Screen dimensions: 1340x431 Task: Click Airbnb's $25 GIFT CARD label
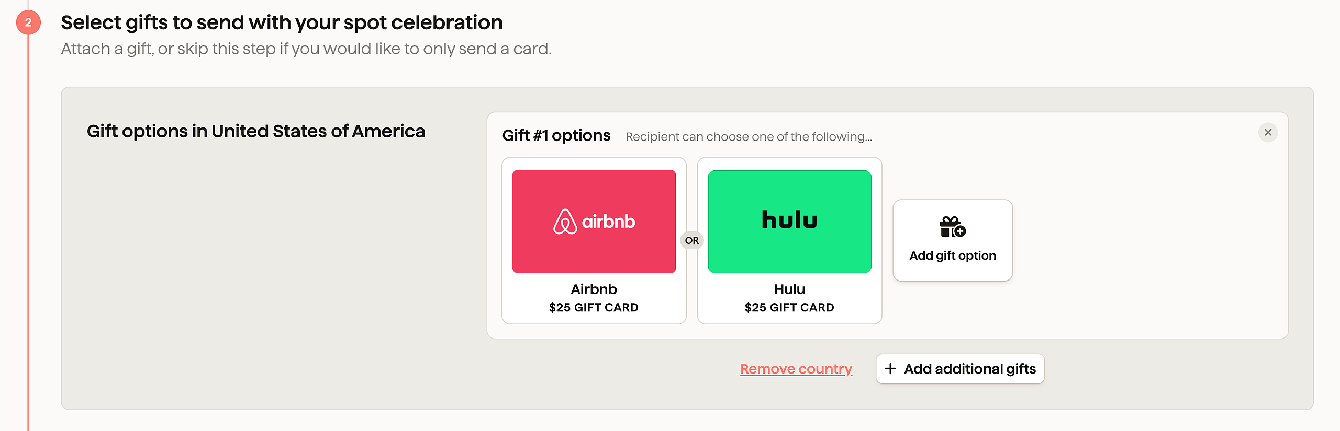(x=594, y=308)
